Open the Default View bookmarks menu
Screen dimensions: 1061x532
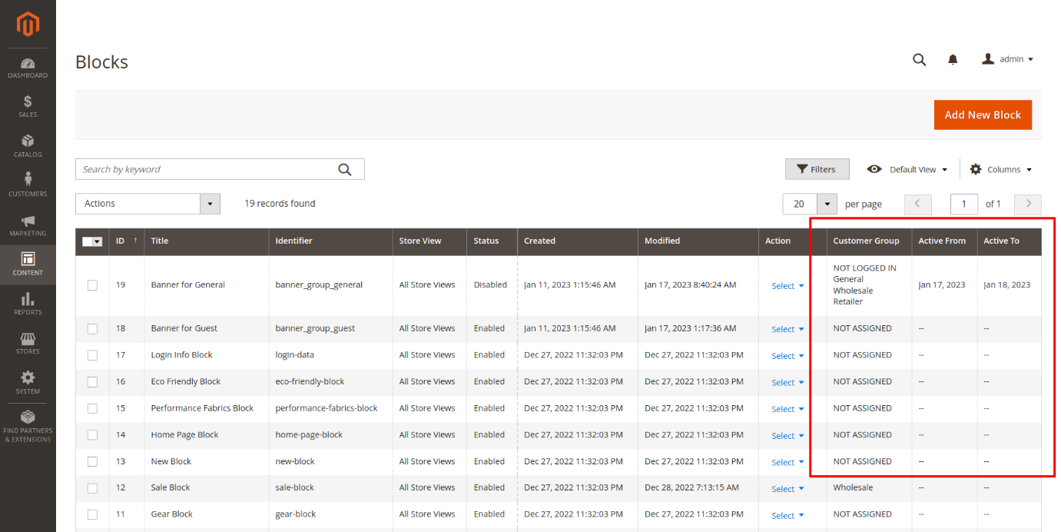coord(907,169)
